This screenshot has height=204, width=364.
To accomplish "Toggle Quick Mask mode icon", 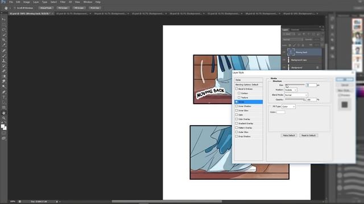I will click(4, 133).
